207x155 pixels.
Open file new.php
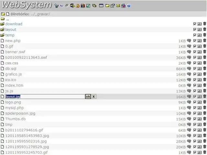point(13,41)
